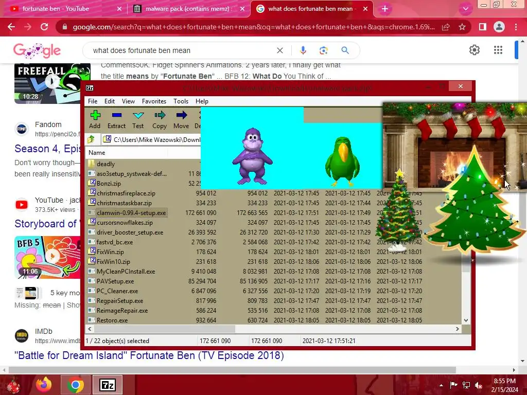Toggle the Chrome side panel
Viewport: 527px width, 395px height.
(x=483, y=27)
